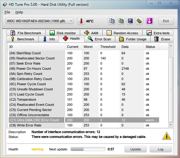Click the interface communication errors description
Screen dimensions: 180x158
66,132
